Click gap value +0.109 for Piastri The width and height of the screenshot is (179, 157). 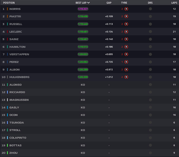click(x=109, y=16)
